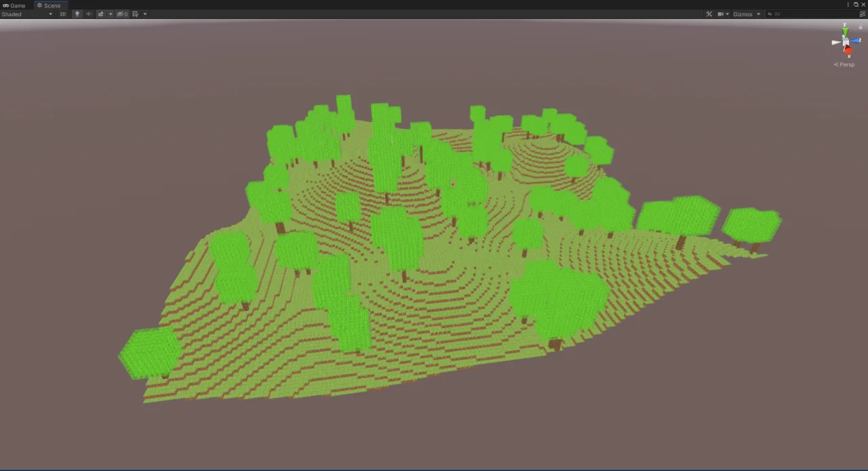Open the Shaded draw mode dropdown

(27, 14)
